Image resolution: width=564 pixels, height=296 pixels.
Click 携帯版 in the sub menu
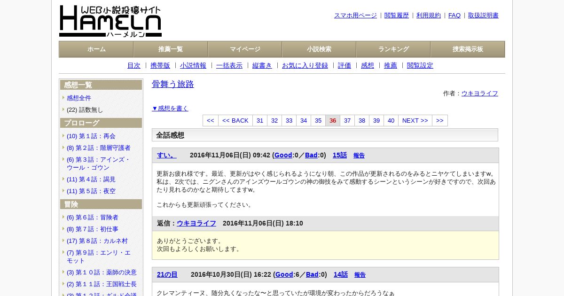(160, 65)
